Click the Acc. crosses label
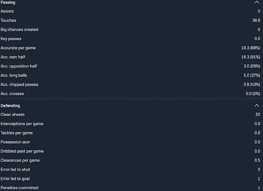The height and width of the screenshot is (191, 263). [x=12, y=94]
